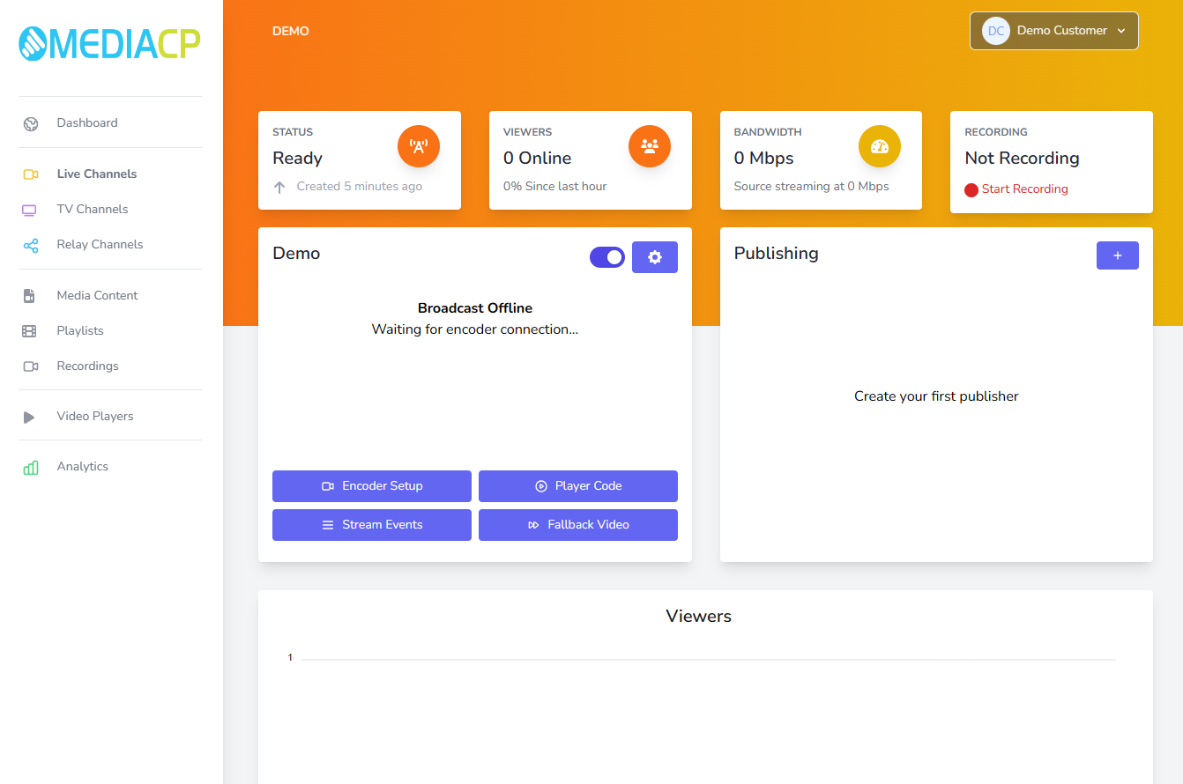Select the Playlists grid icon
This screenshot has height=784, width=1183.
tap(31, 330)
